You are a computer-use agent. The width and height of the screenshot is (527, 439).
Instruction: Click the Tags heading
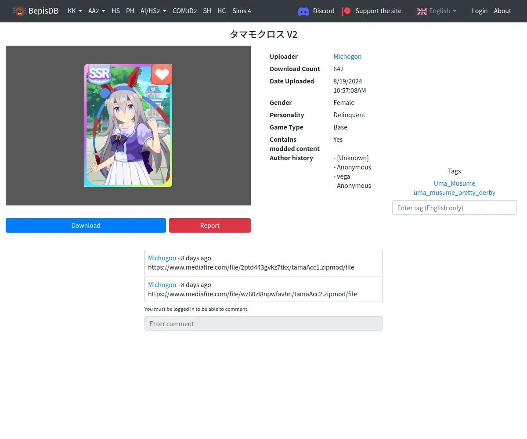pyautogui.click(x=455, y=171)
